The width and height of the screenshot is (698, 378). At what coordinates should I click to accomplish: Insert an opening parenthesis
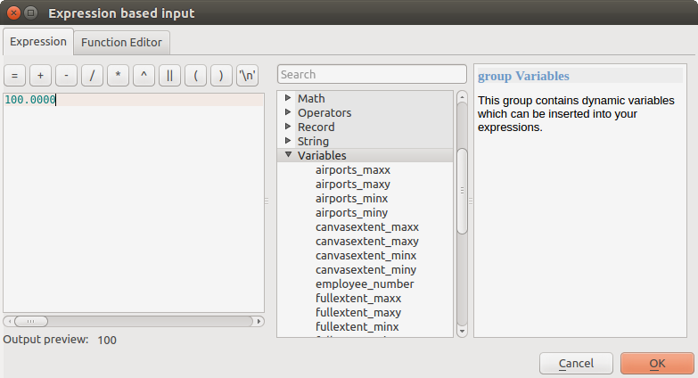point(195,76)
